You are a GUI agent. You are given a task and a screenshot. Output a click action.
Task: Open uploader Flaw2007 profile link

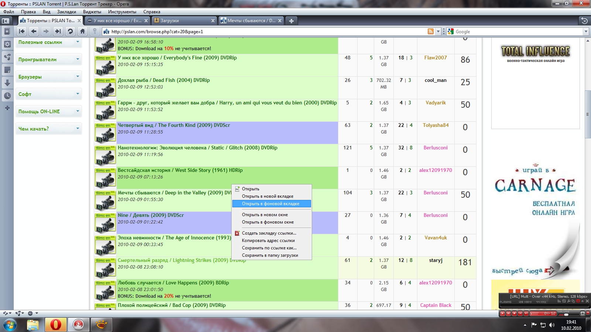[x=435, y=58]
